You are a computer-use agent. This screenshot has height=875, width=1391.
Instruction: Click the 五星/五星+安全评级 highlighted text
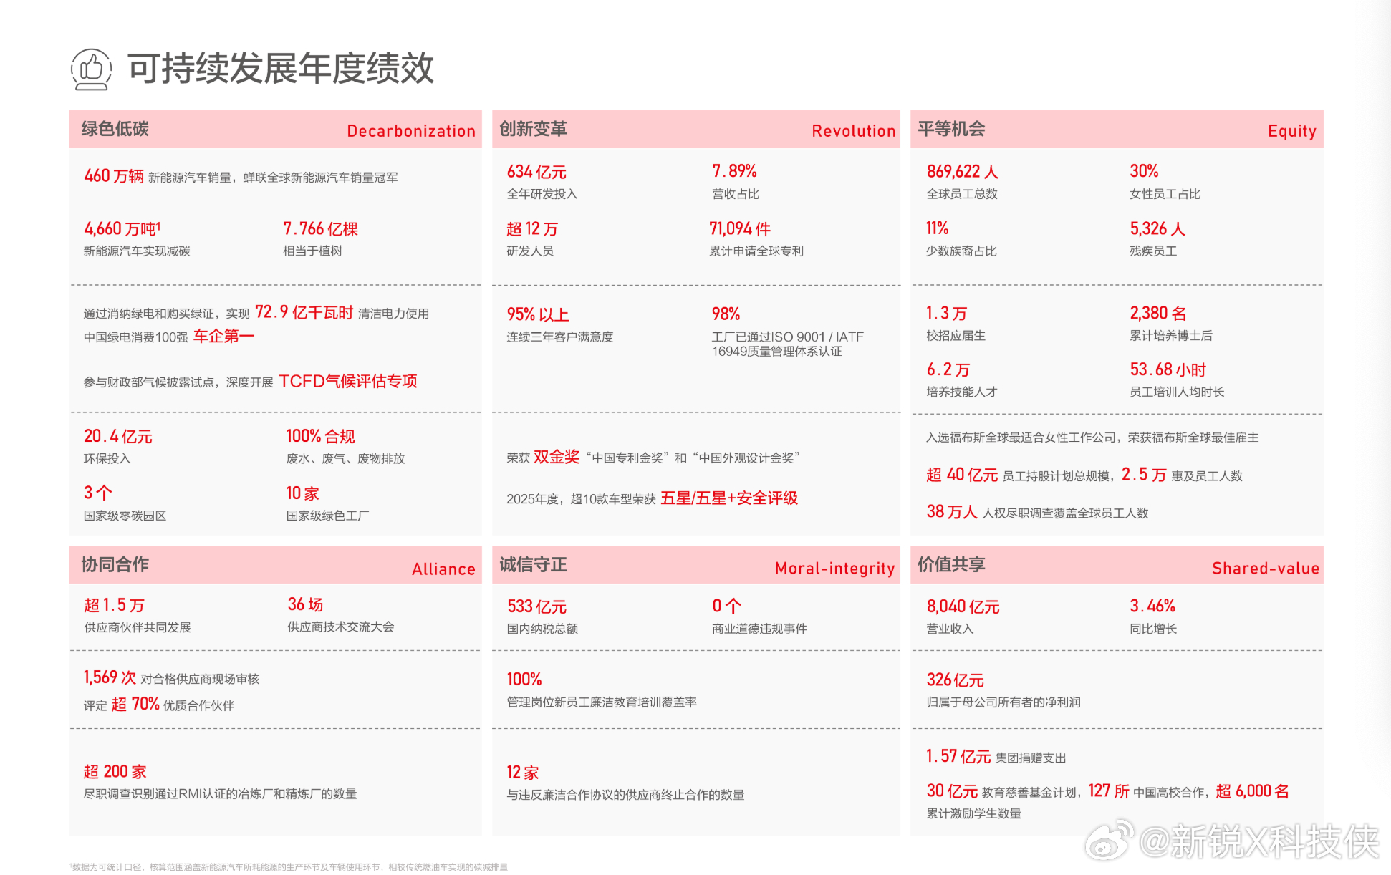tap(728, 498)
